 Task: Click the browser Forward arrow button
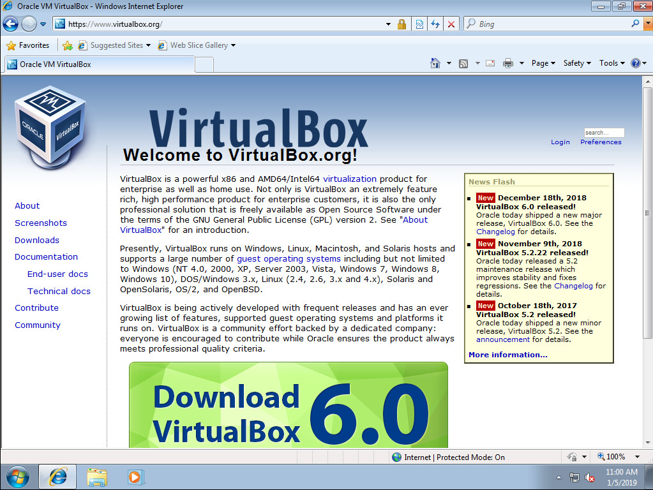point(29,24)
